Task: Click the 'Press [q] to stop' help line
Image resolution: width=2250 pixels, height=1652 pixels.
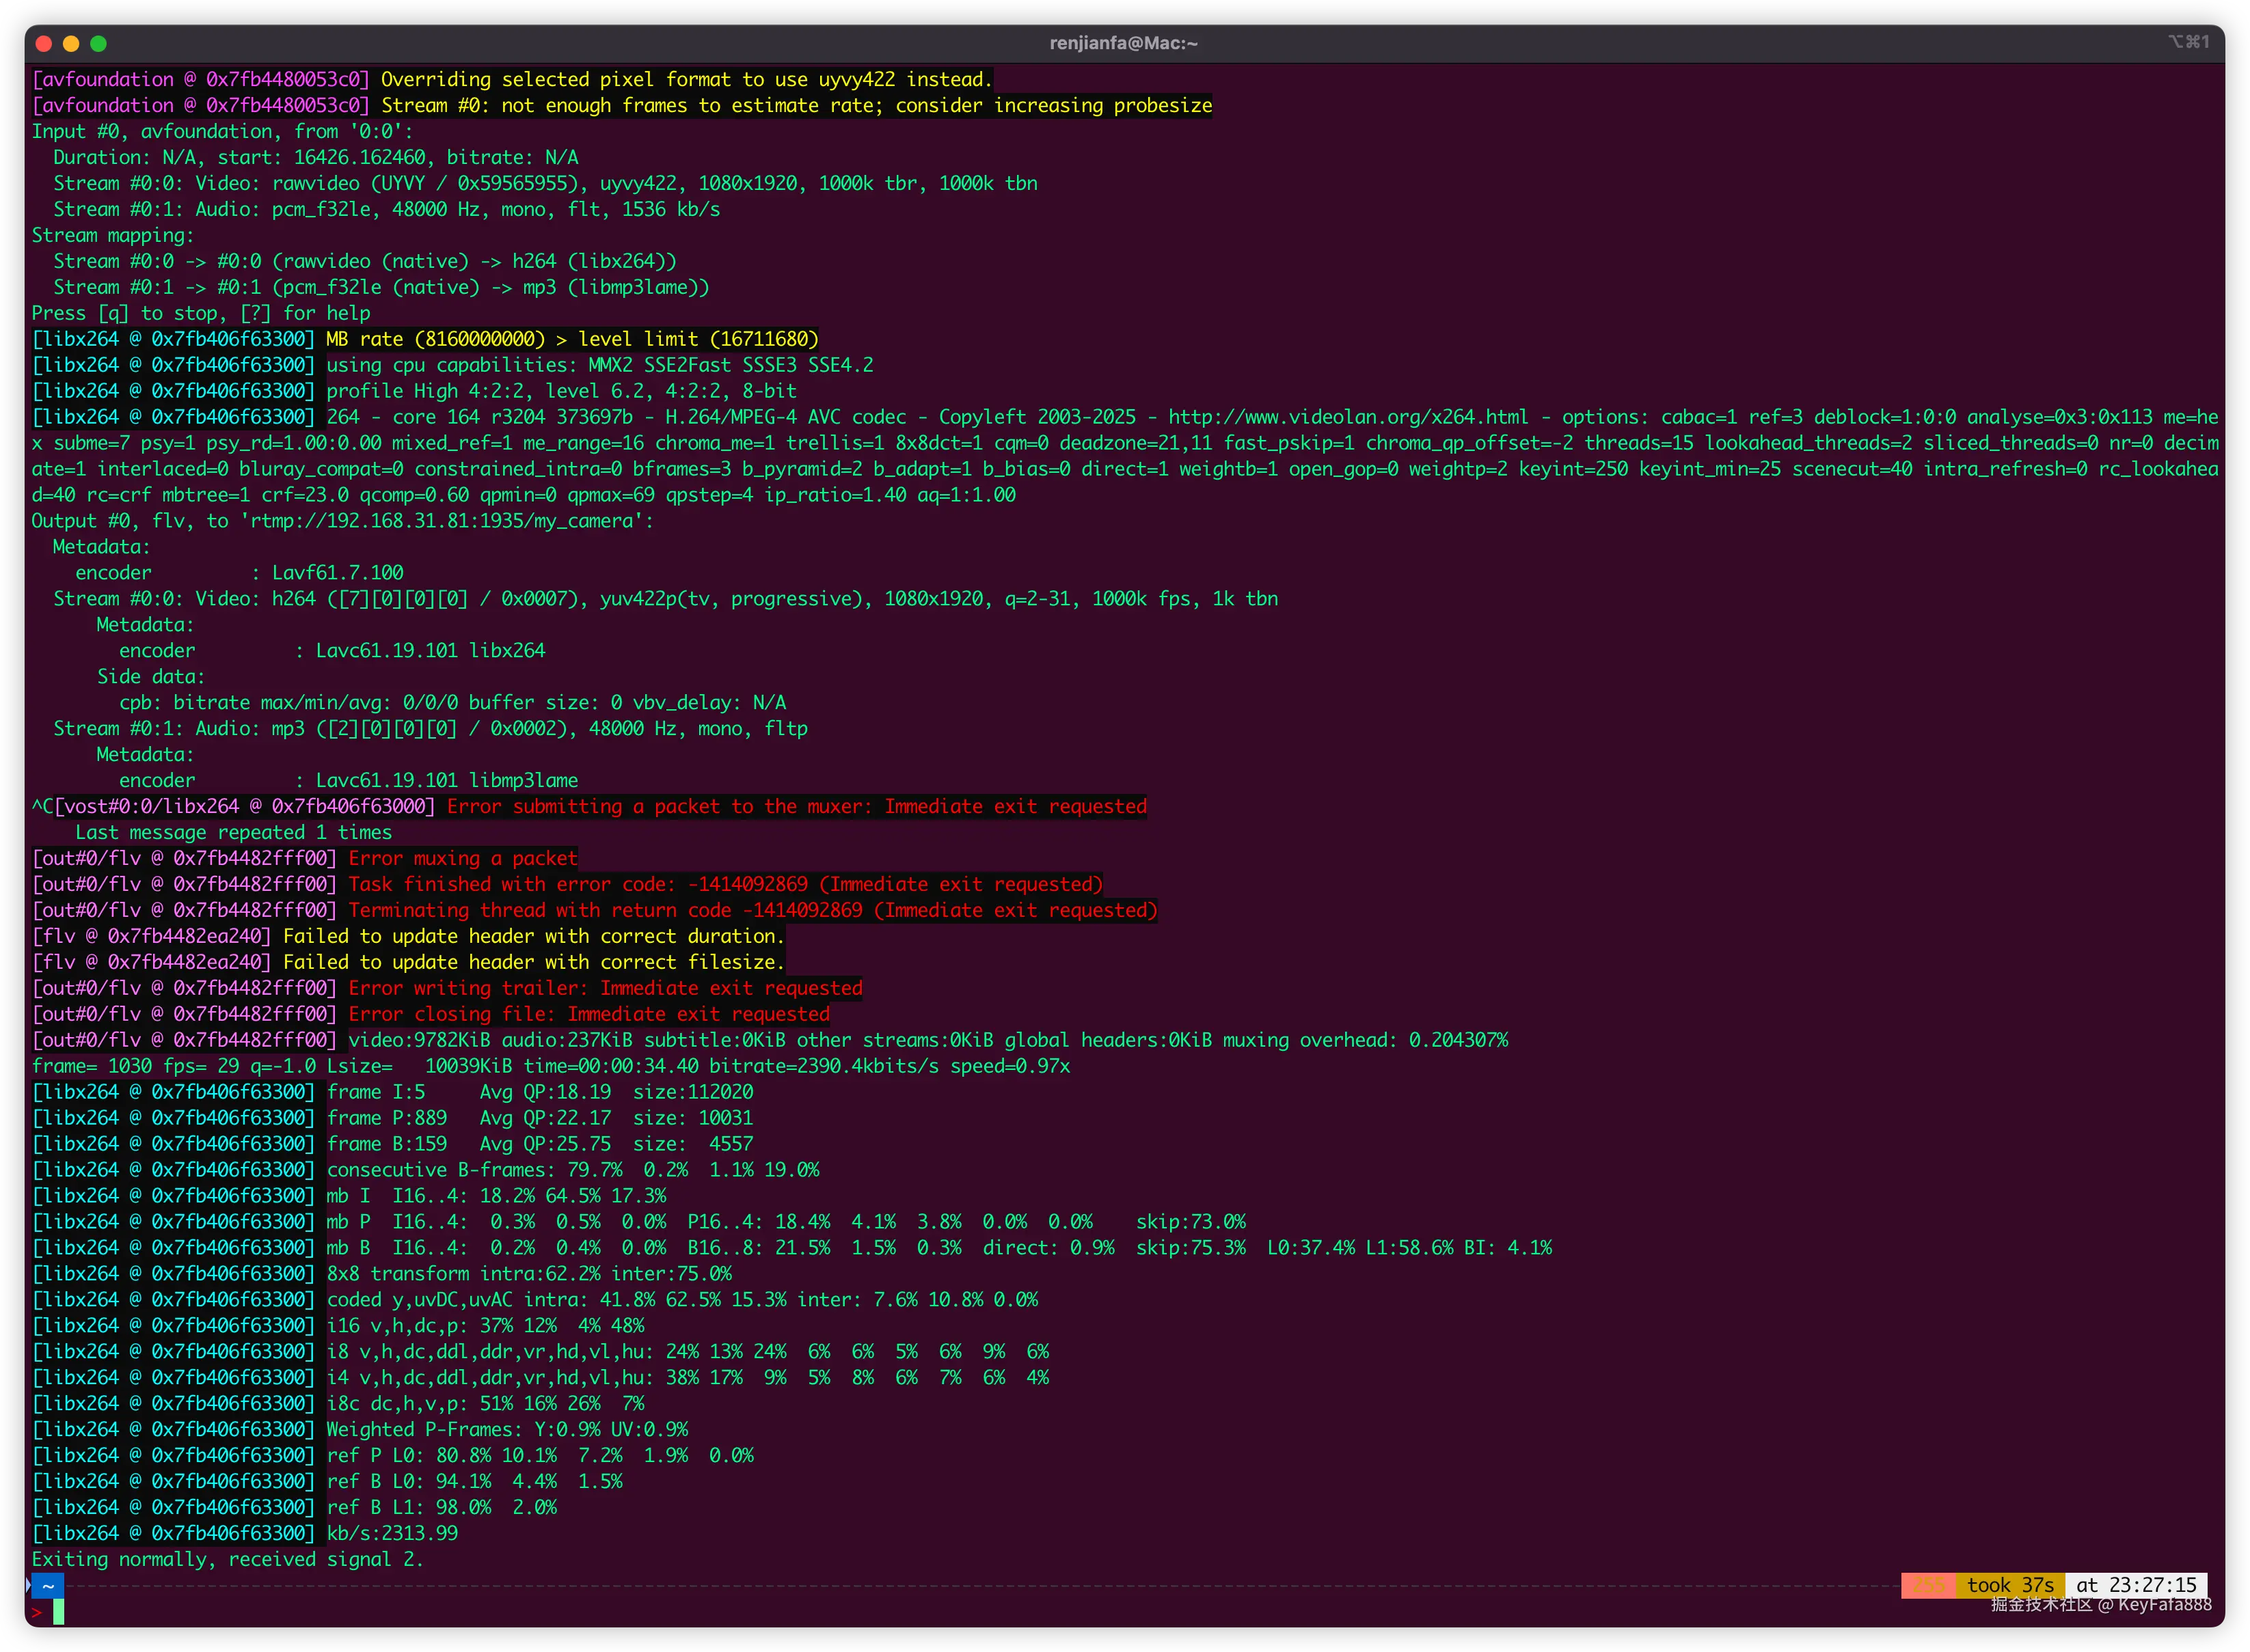Action: tap(200, 313)
